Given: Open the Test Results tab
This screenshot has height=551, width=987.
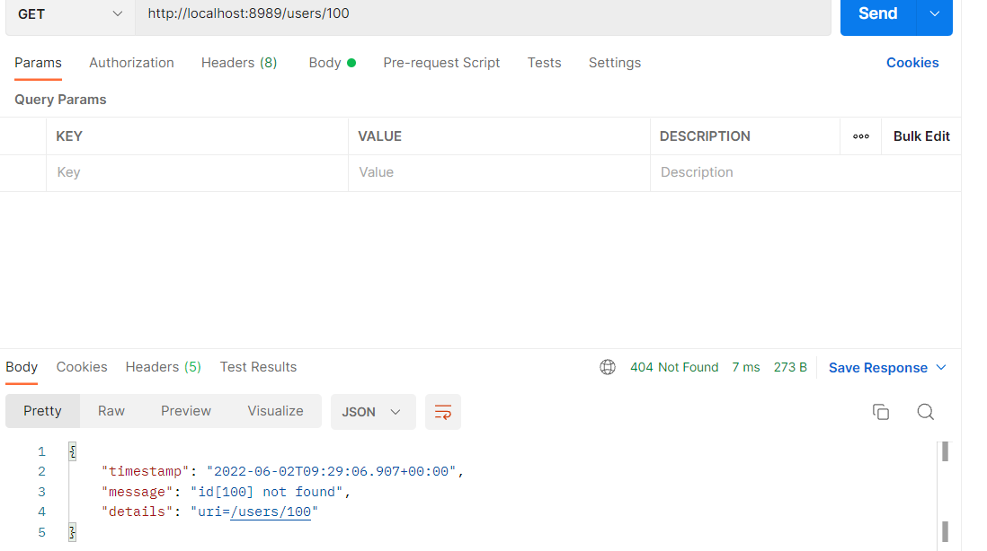Looking at the screenshot, I should 258,367.
